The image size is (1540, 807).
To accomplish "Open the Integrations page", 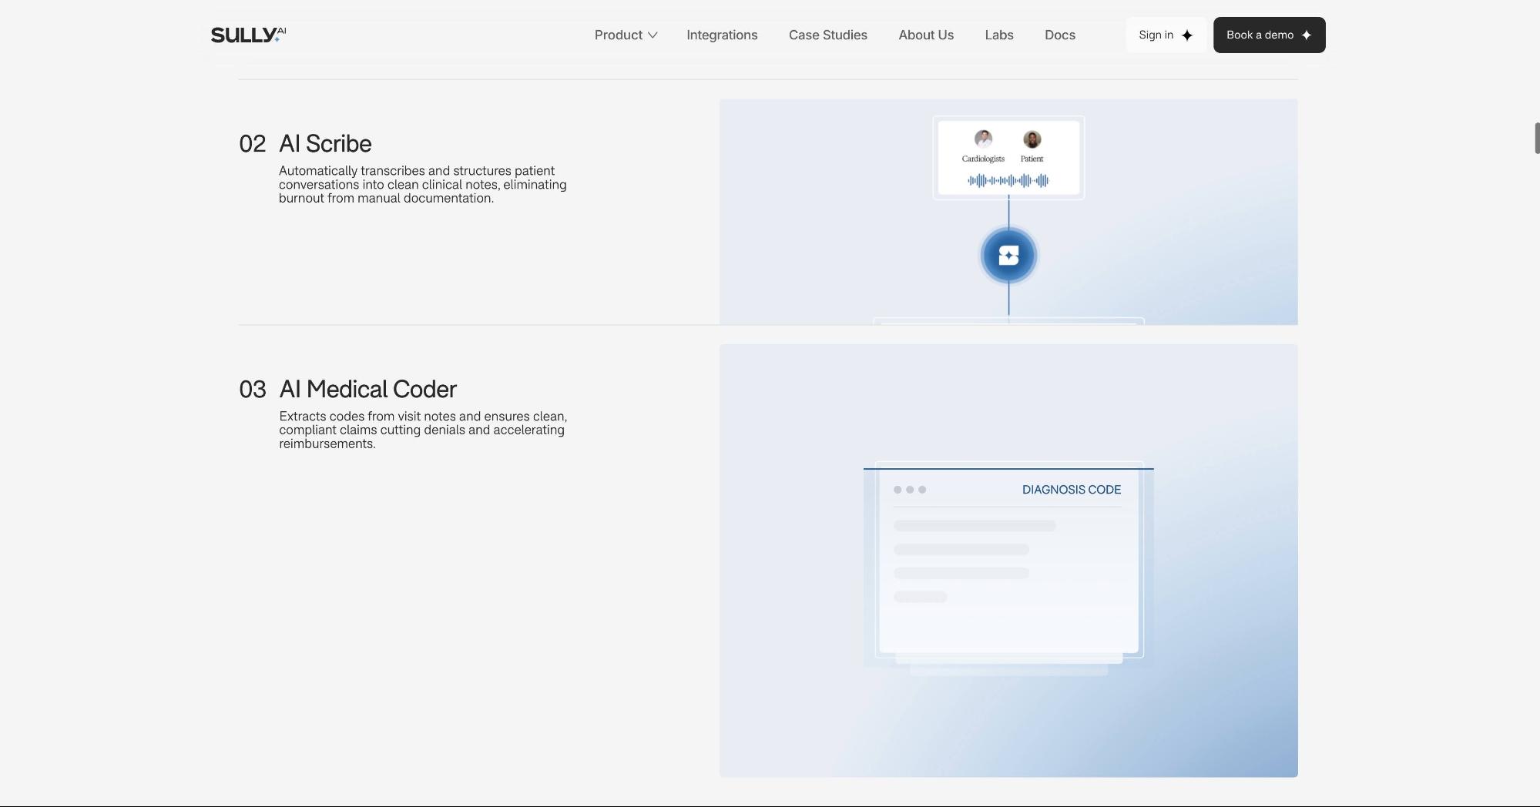I will [722, 35].
